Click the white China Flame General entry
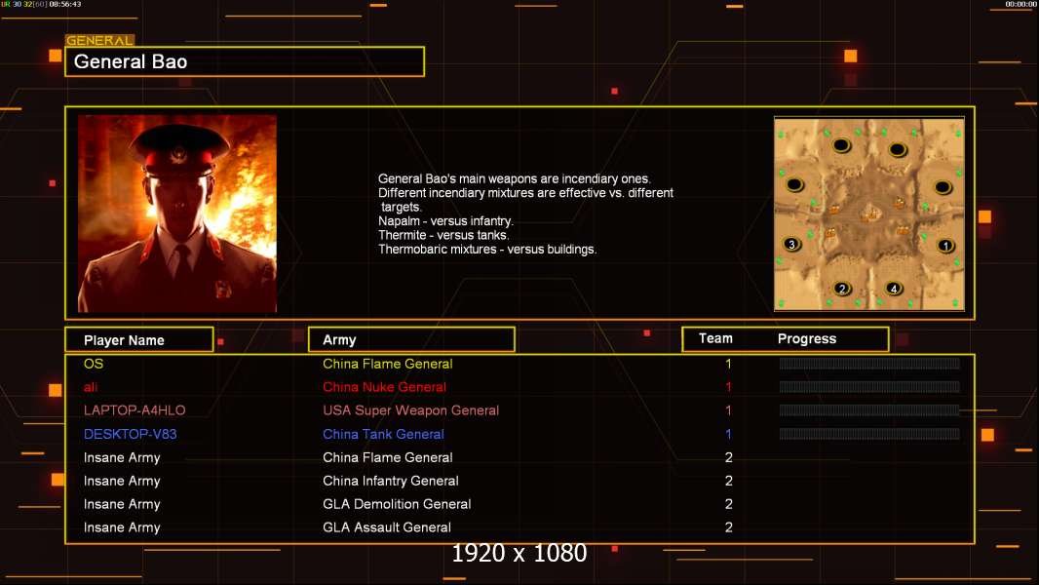The image size is (1039, 585). (388, 457)
